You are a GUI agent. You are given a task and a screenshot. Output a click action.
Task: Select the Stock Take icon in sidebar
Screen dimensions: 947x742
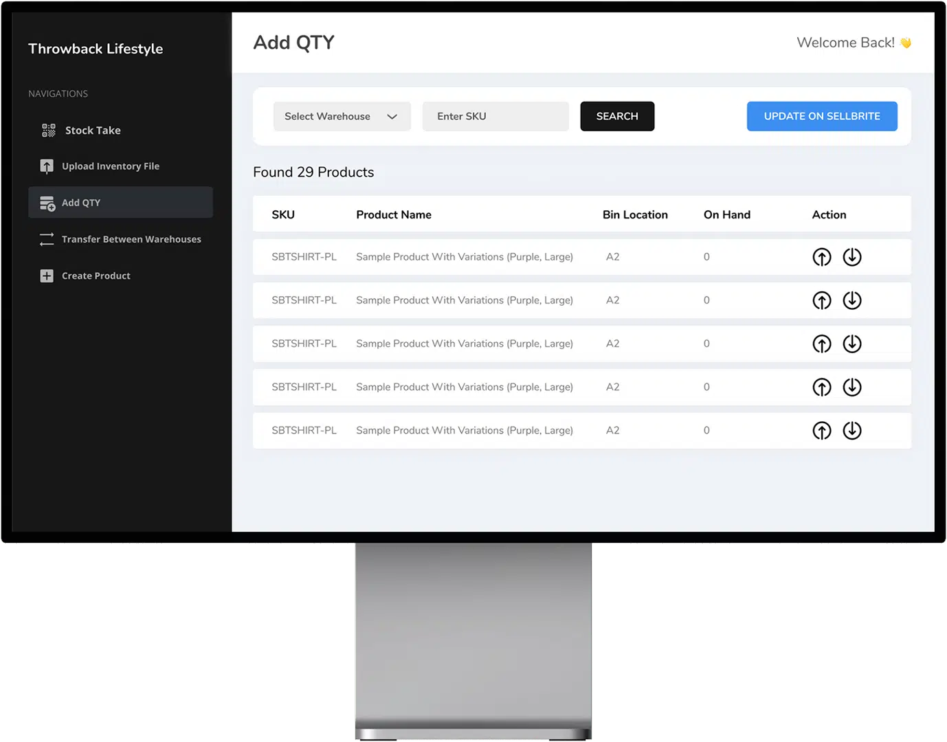point(47,130)
